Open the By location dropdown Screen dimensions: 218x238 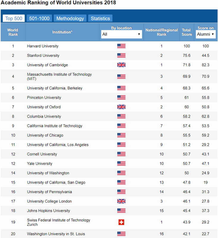tap(122, 34)
